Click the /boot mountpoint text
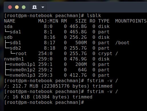Viewport: 147px width, 111px height. [x=122, y=43]
